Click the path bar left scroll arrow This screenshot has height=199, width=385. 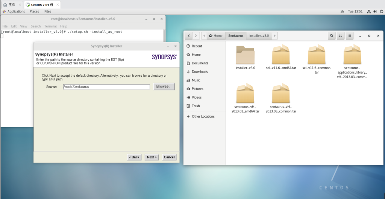pos(204,36)
